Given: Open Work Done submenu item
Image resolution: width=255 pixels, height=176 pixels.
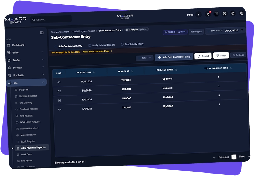Looking at the screenshot, I should (25, 154).
